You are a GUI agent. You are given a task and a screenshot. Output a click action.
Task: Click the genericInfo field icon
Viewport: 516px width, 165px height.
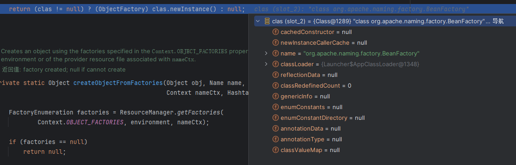(x=275, y=96)
